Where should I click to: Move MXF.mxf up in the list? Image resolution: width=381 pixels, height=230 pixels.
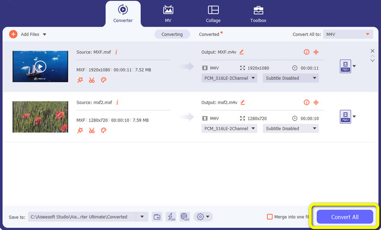click(372, 56)
